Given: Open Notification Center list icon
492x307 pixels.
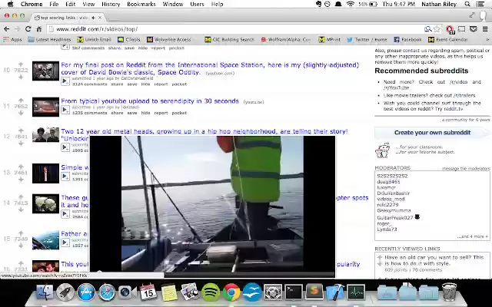Looking at the screenshot, I should click(x=480, y=4).
